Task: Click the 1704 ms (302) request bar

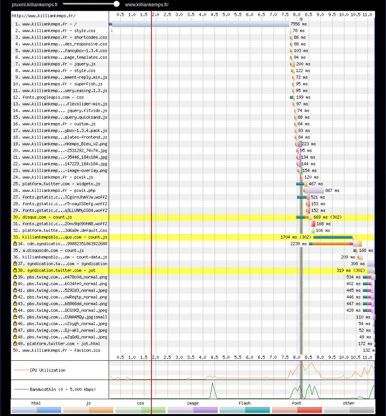Action: [333, 237]
